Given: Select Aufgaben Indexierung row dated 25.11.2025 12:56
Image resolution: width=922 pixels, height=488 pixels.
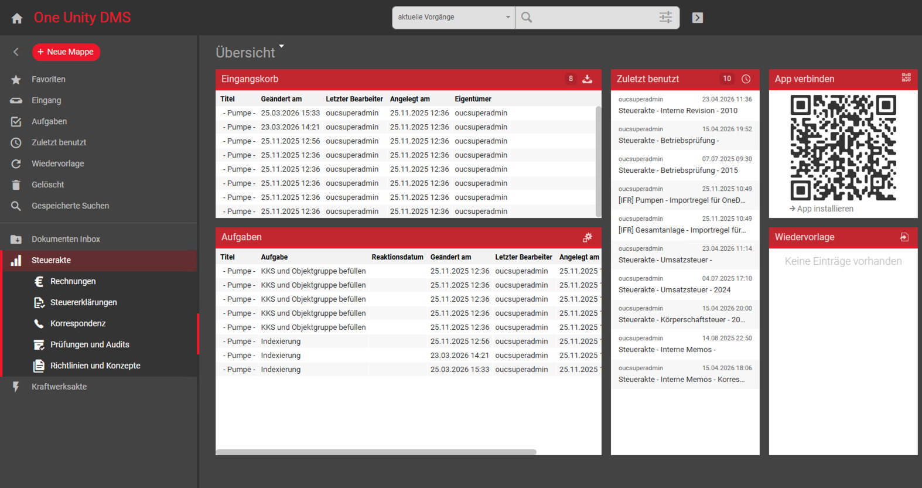Looking at the screenshot, I should tap(408, 342).
